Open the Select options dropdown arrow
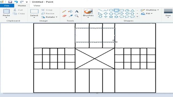Viewport: 173px width, 97px height. tap(34, 18)
